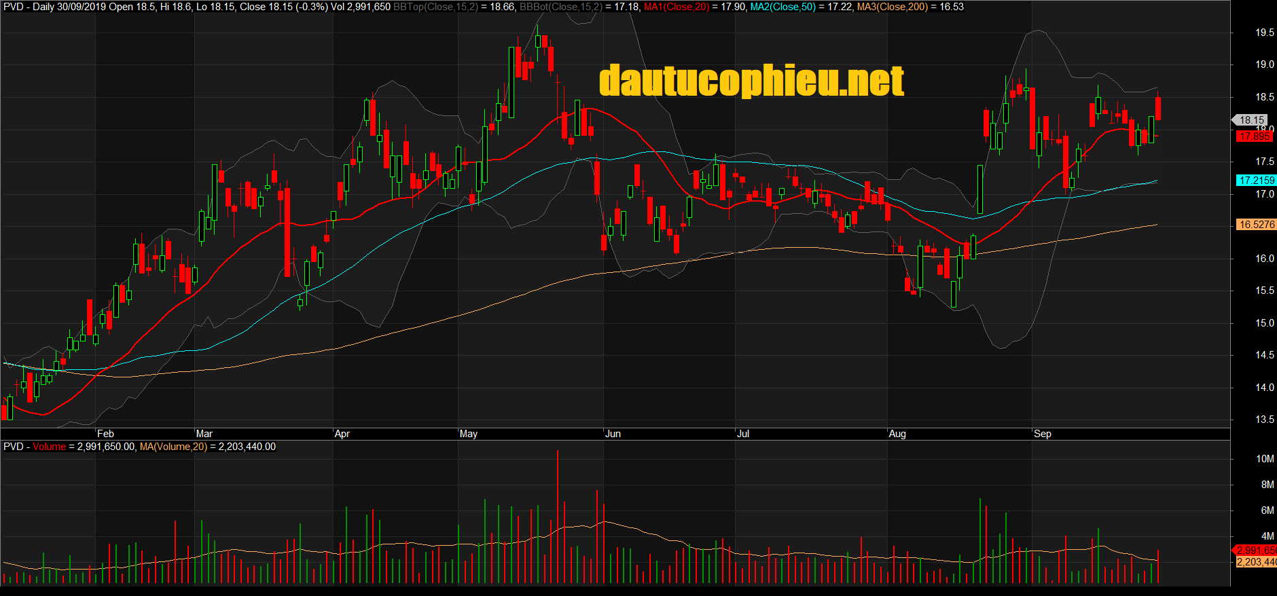Select the BBBot(Close,15,2) indicator label
The image size is (1277, 596).
[x=560, y=7]
